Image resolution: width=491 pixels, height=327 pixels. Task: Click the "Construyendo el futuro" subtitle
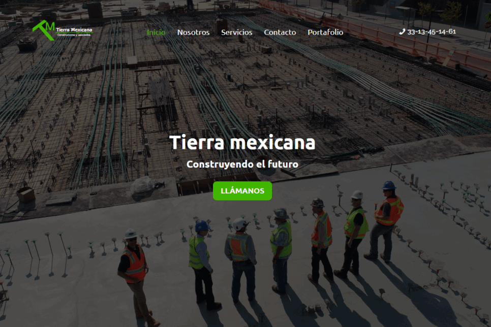[x=242, y=164]
